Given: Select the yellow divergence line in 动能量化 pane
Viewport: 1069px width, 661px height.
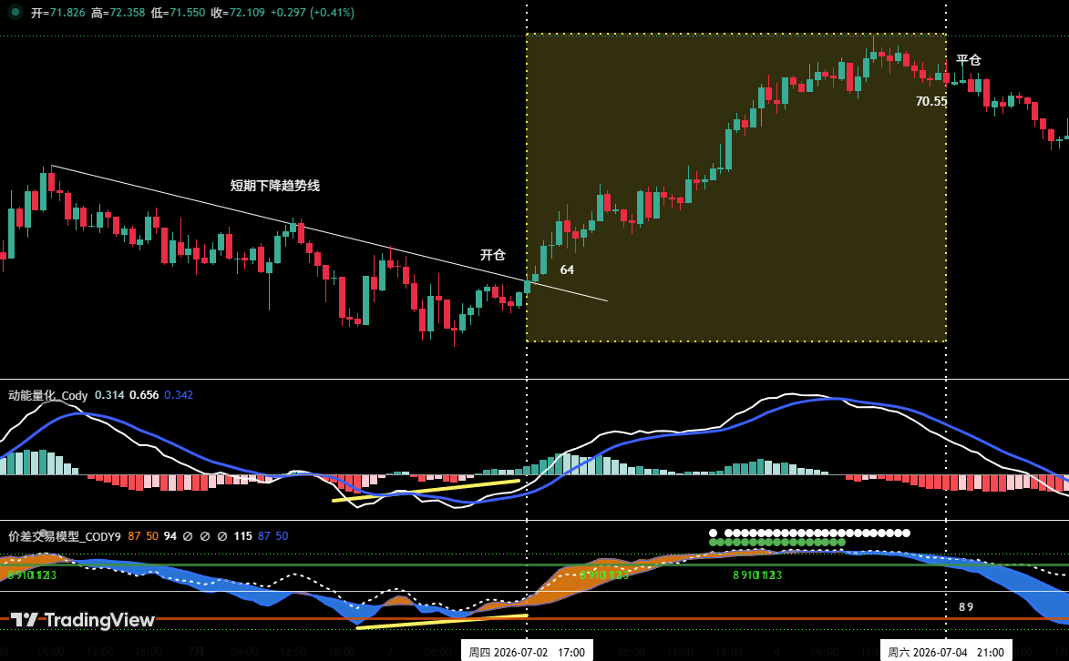Looking at the screenshot, I should tap(427, 491).
